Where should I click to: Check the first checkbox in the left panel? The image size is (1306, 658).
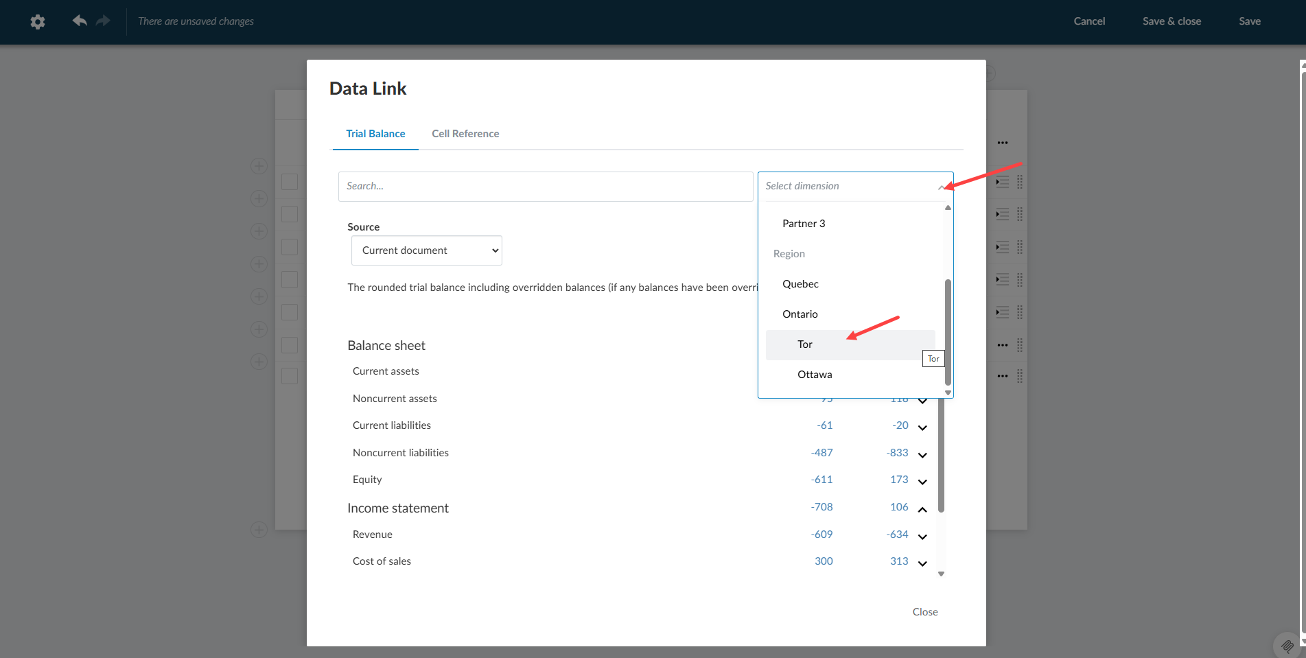(290, 181)
